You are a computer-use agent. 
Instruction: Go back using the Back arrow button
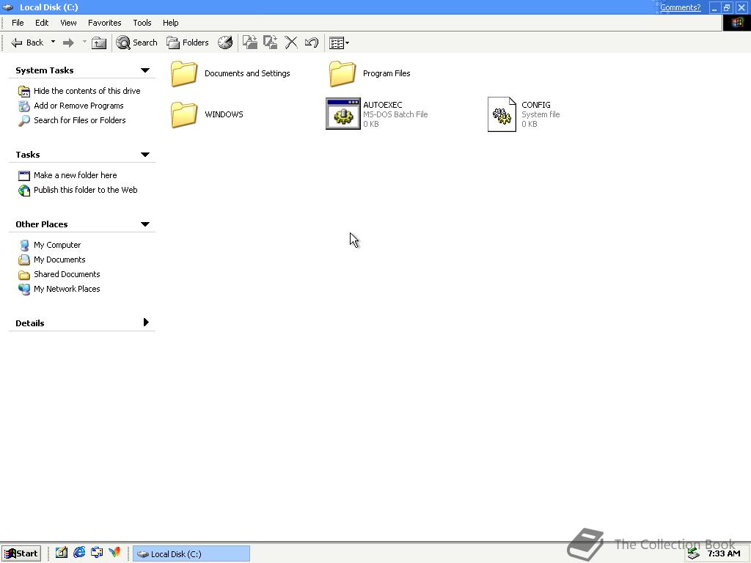point(27,43)
